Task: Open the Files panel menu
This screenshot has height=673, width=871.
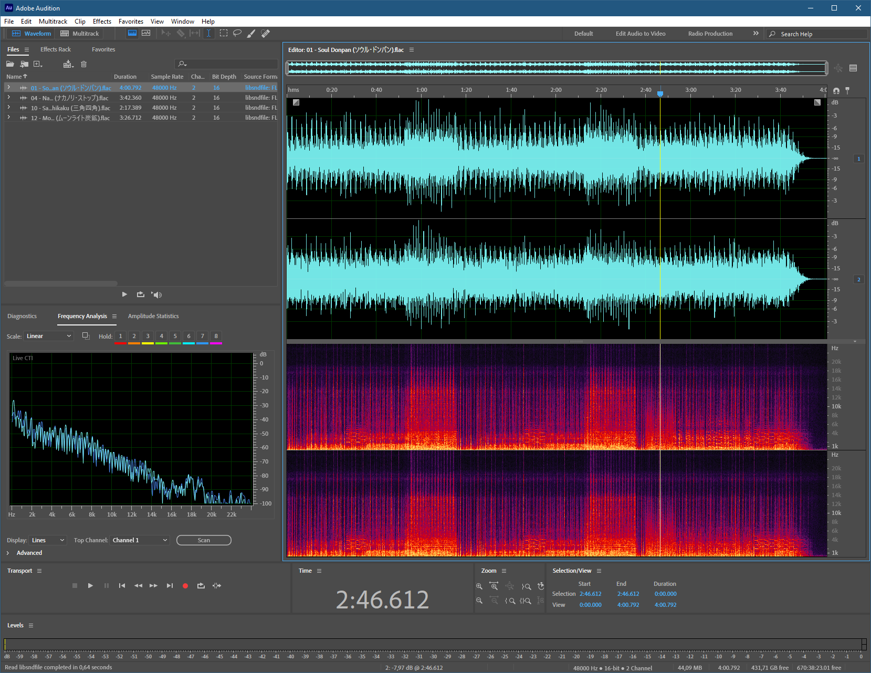Action: (x=27, y=49)
